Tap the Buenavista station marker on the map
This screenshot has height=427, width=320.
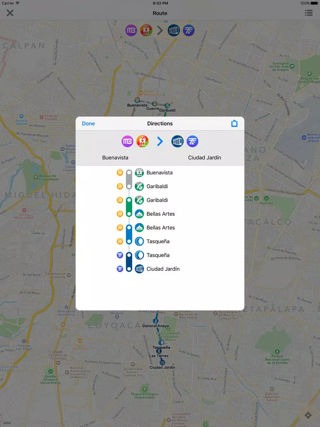137,100
